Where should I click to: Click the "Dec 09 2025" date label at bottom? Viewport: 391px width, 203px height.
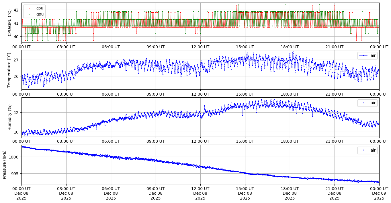tap(379, 196)
